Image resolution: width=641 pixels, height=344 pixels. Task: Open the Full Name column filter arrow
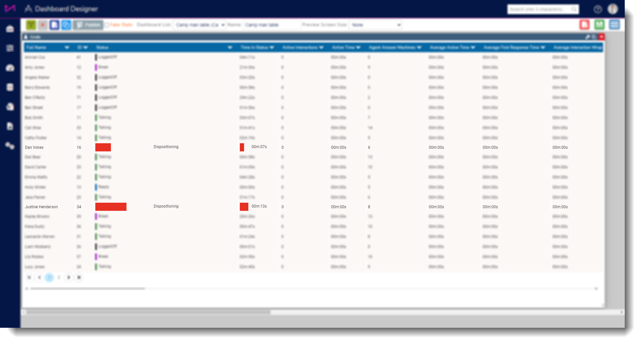67,47
